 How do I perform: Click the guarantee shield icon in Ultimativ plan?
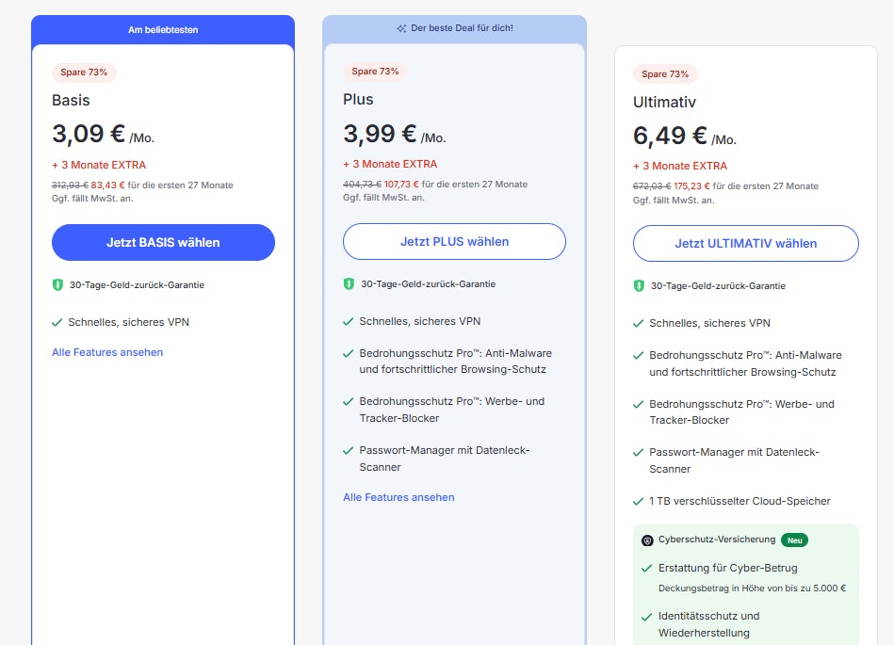639,285
